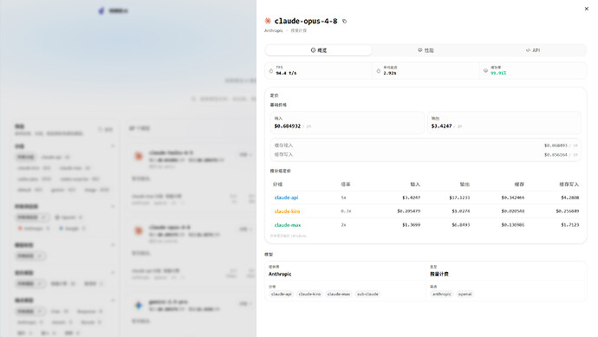Switch to the 概览 overview tab
Image resolution: width=598 pixels, height=337 pixels.
point(319,50)
